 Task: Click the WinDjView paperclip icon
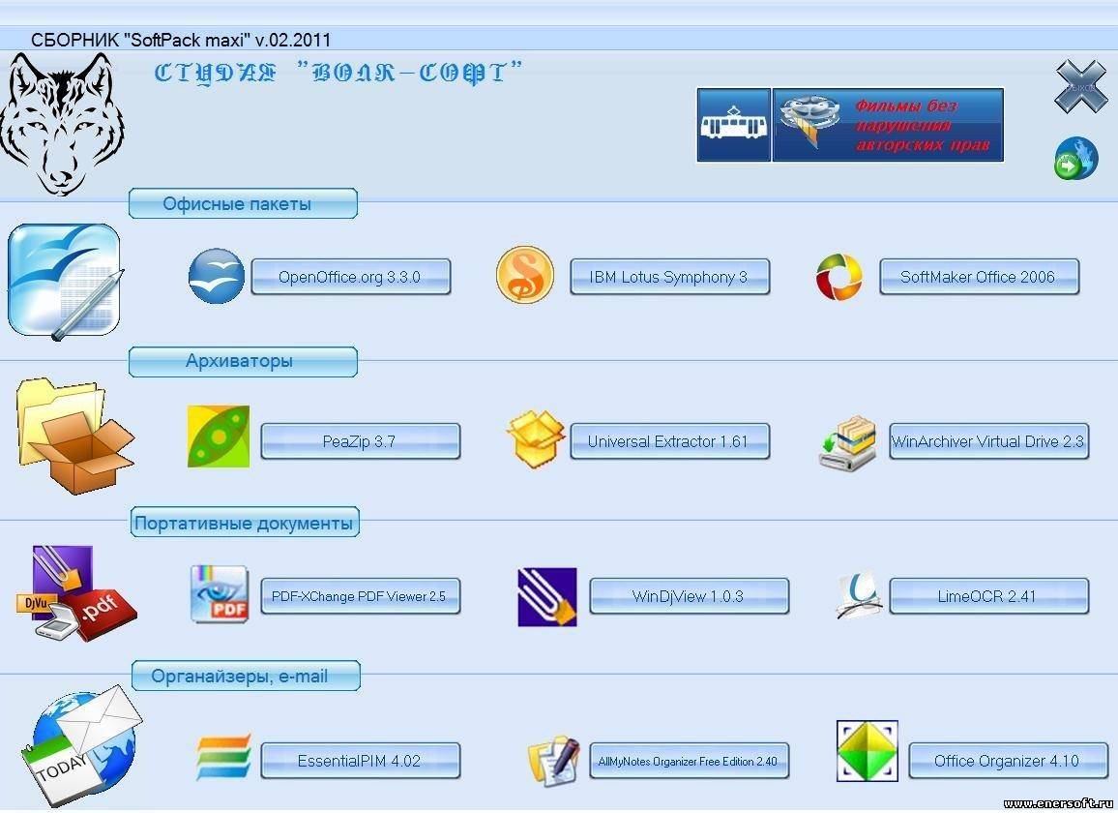tap(546, 597)
